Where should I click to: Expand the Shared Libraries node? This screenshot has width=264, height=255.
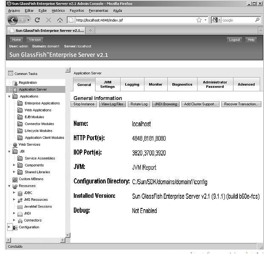14,172
